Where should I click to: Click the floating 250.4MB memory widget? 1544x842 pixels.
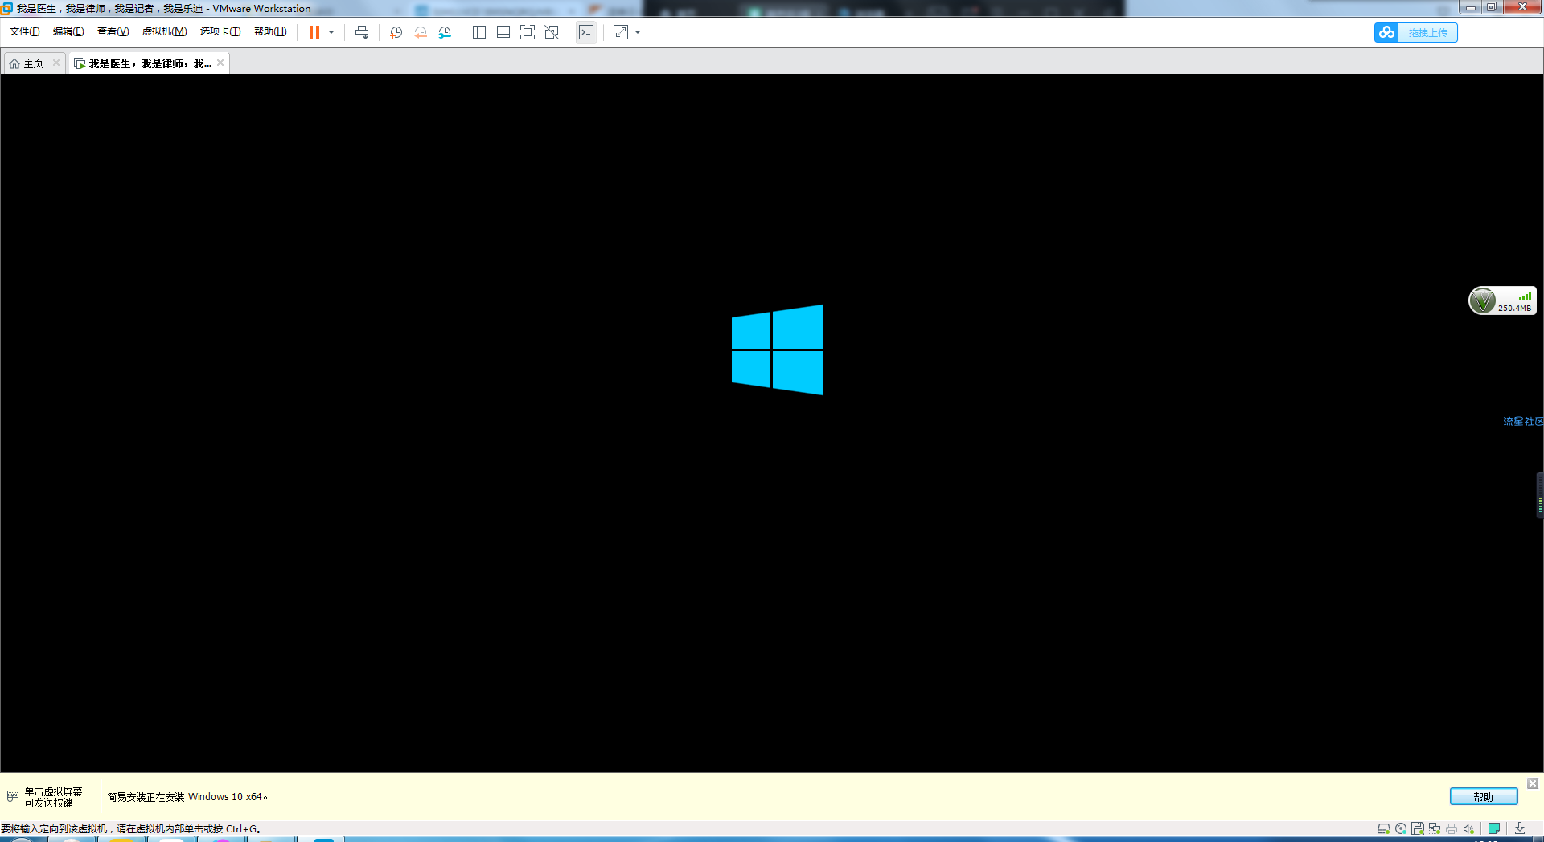1502,300
